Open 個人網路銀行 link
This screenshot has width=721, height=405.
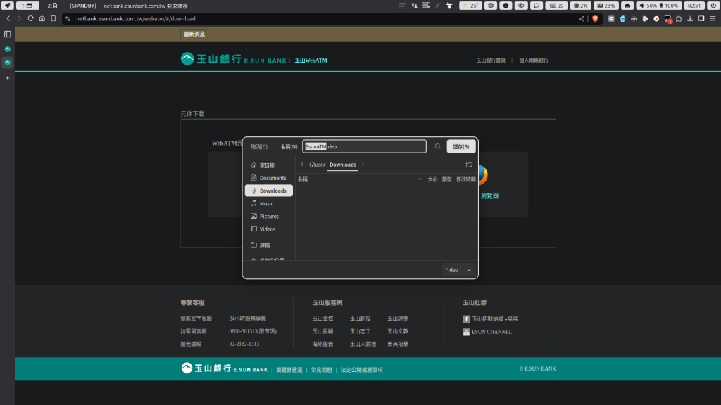pos(534,60)
